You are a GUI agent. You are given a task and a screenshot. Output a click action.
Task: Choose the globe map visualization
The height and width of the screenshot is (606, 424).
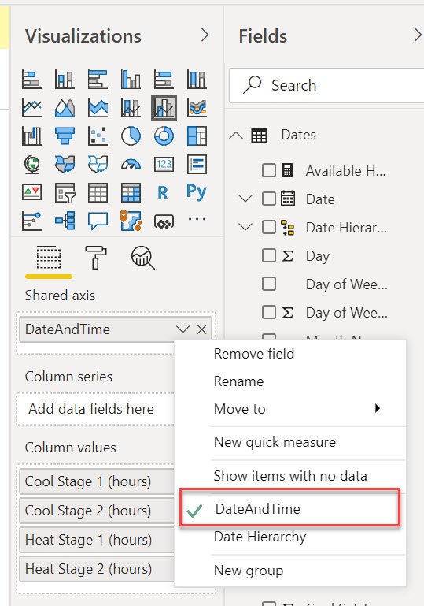coord(31,164)
